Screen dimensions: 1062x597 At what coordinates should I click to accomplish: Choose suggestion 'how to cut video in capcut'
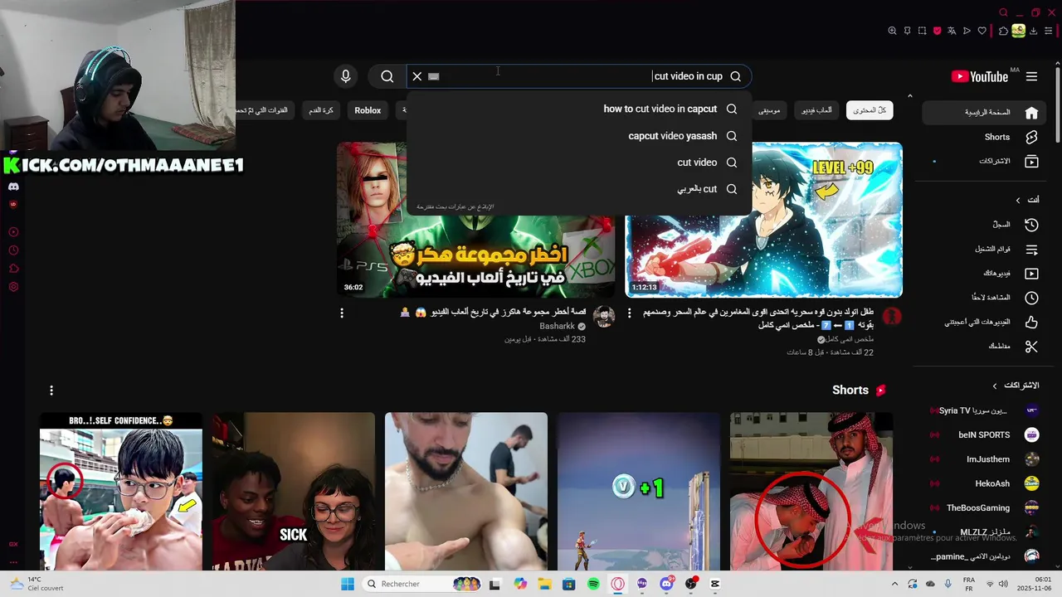coord(579,109)
